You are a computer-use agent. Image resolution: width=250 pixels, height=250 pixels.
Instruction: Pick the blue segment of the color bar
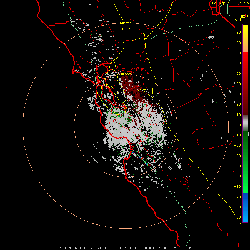point(245,208)
